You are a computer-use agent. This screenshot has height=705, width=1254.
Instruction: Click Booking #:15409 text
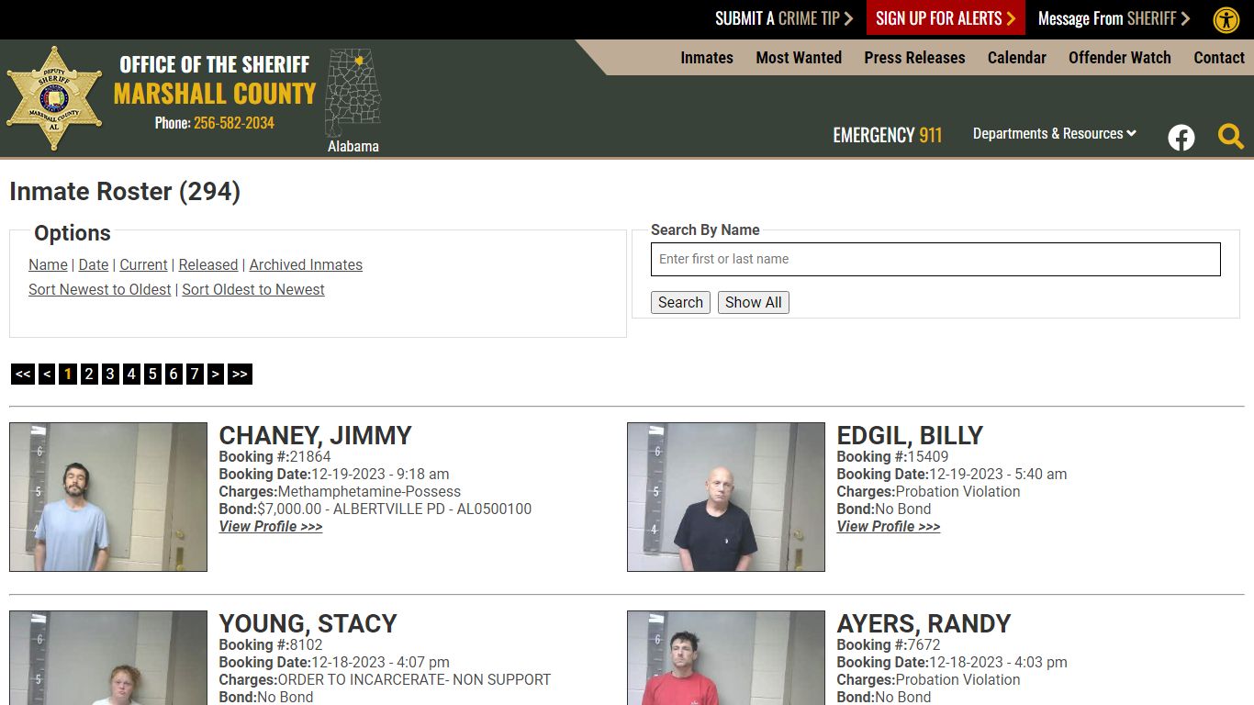click(892, 456)
